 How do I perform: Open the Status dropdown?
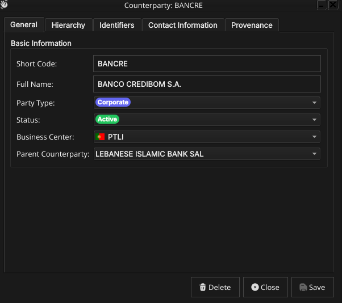pos(207,120)
